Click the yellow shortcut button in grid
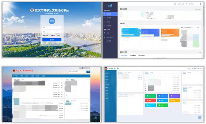 click(174, 100)
